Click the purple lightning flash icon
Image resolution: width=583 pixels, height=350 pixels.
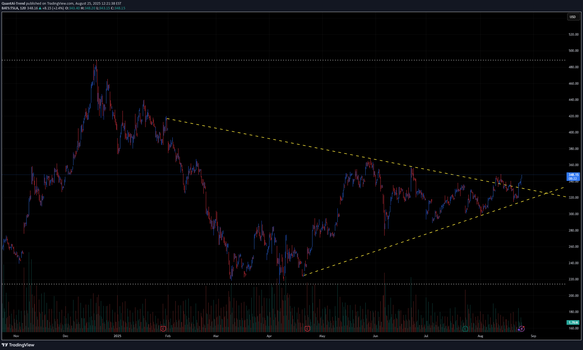point(522,329)
